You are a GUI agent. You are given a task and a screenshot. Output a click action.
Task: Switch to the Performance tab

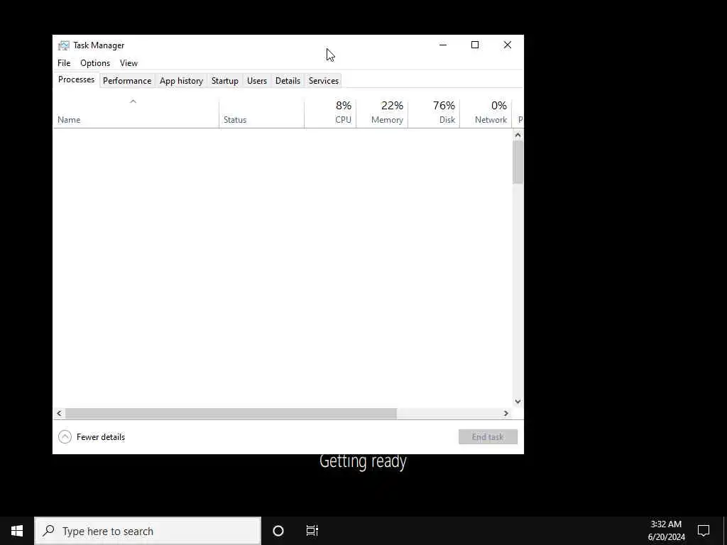coord(127,81)
